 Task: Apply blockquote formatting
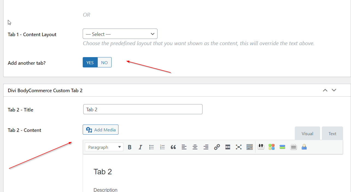pyautogui.click(x=173, y=147)
